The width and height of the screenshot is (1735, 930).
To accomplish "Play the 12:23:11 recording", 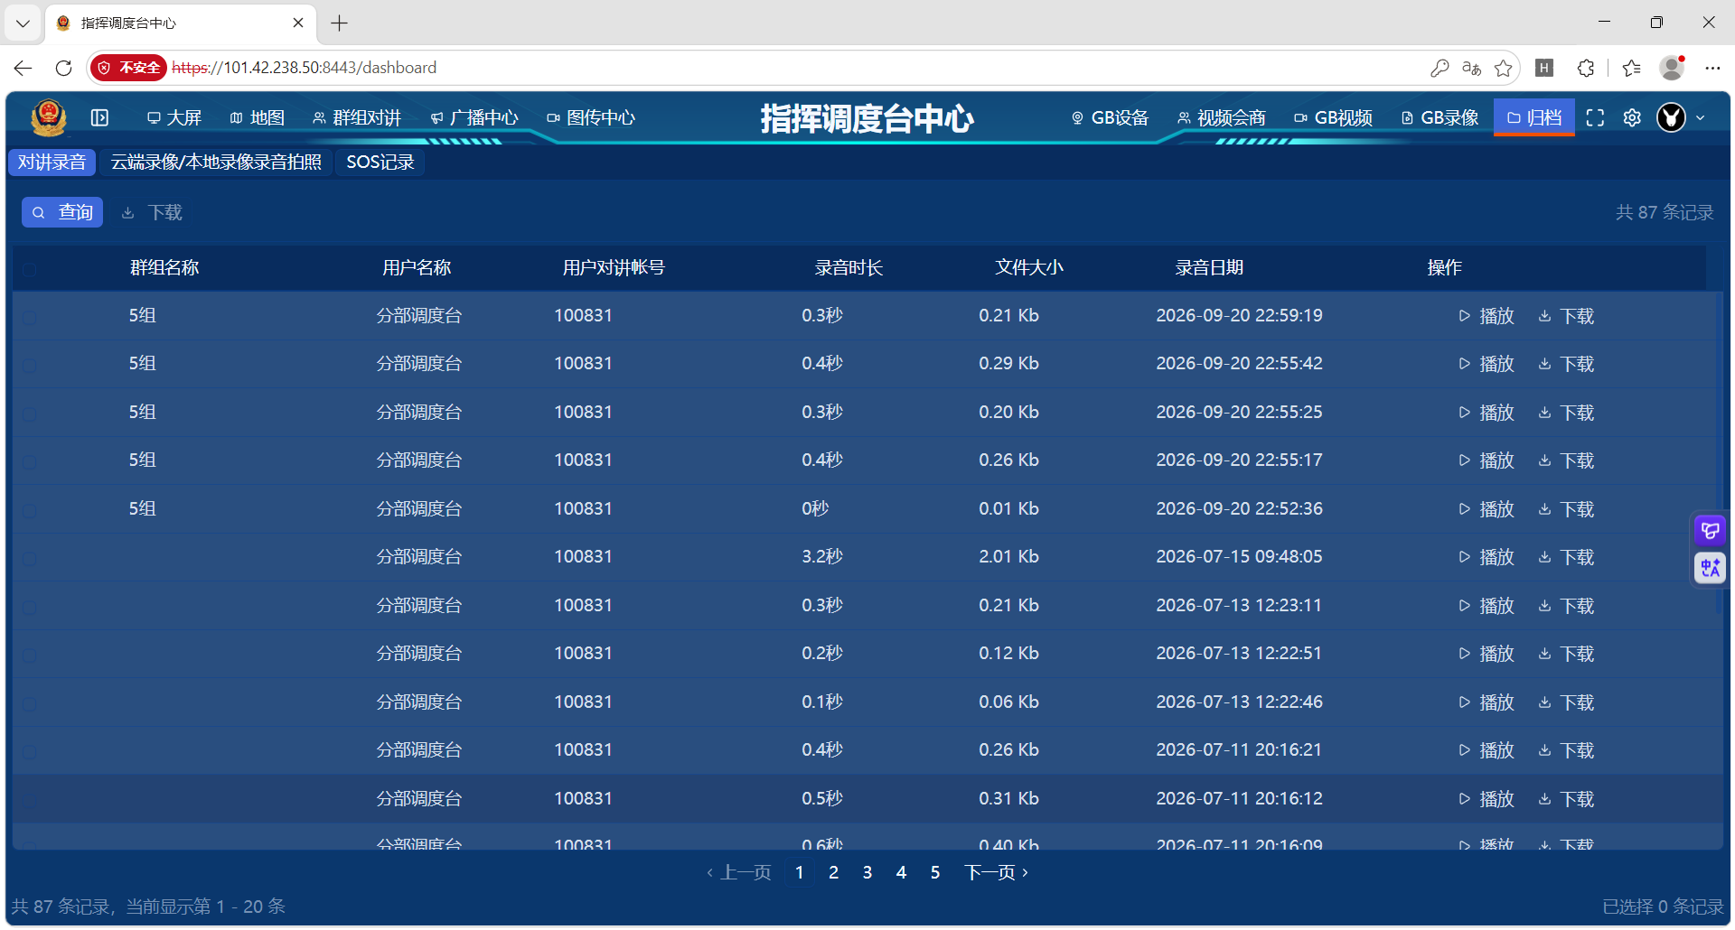I will pyautogui.click(x=1486, y=606).
